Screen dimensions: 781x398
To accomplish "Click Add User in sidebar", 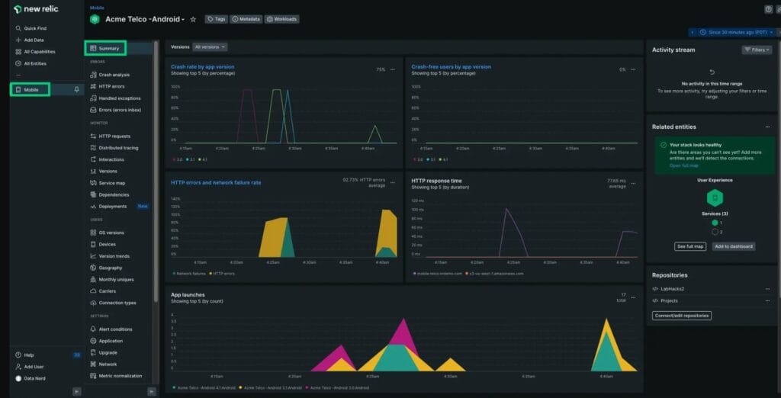I will pos(30,367).
